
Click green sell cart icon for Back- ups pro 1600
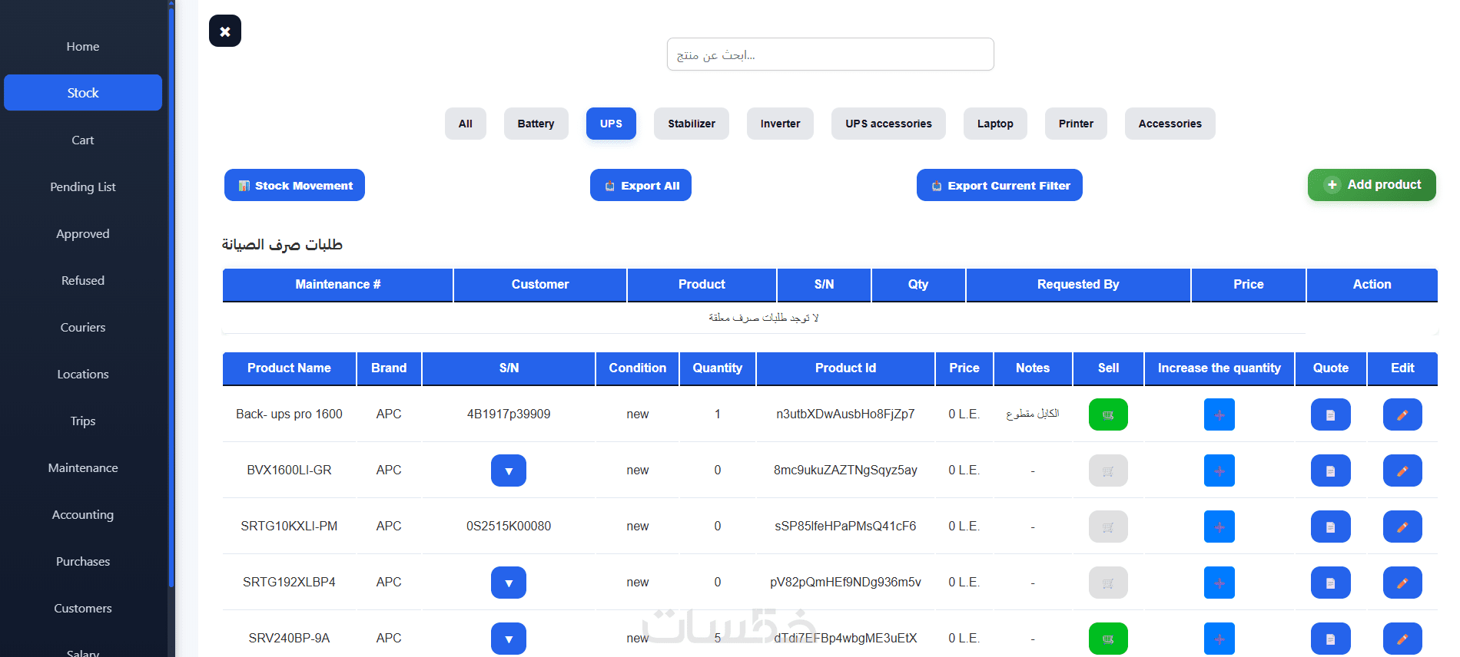1108,414
